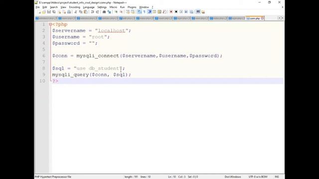Screen dimensions: 319x179
Task: Open the Replace toolbar icon
Action: tap(109, 12)
